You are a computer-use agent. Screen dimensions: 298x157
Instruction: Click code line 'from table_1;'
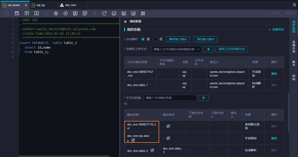[x=37, y=52]
